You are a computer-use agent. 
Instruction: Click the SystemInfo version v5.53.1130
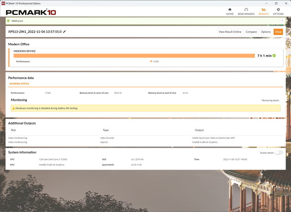click(x=136, y=165)
